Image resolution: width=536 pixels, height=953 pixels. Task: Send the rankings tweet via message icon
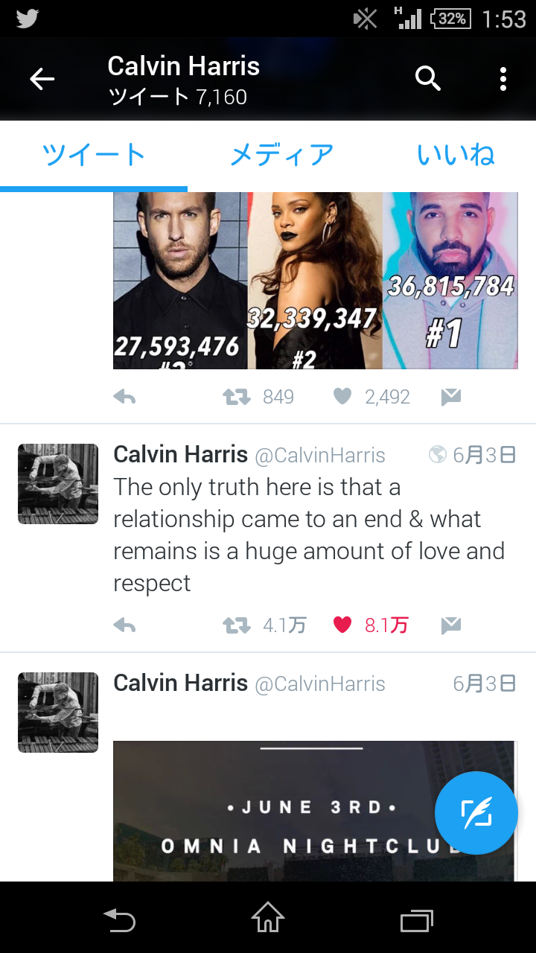point(450,398)
